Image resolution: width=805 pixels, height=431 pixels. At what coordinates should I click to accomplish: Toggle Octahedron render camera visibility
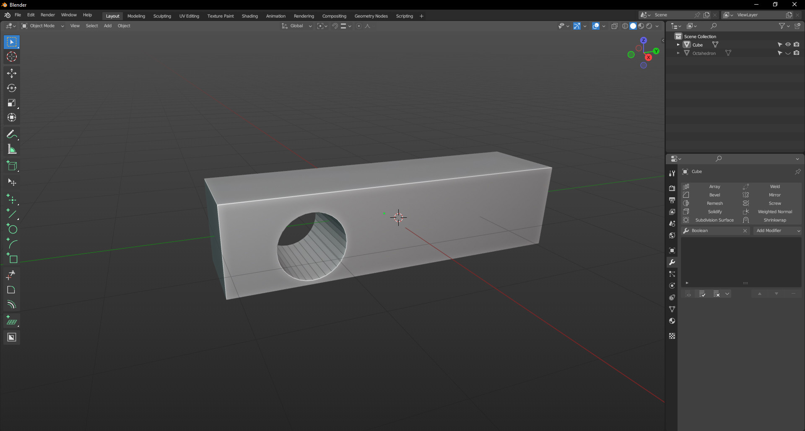[796, 53]
